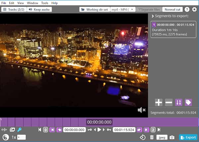Open the Tools menu
Viewport: 199px width, 142px height.
44,3
